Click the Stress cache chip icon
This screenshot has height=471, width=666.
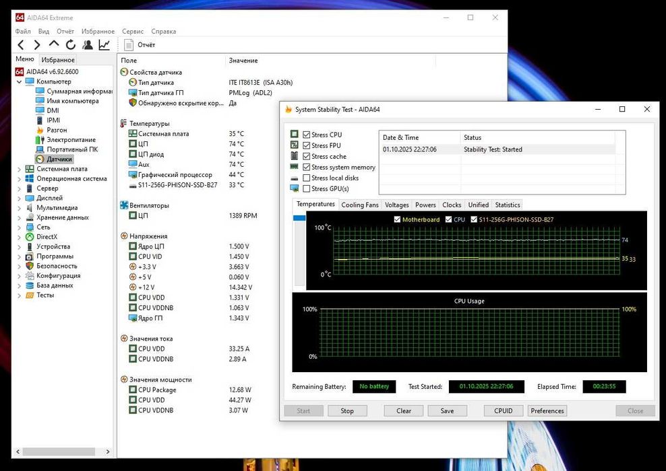click(x=295, y=156)
